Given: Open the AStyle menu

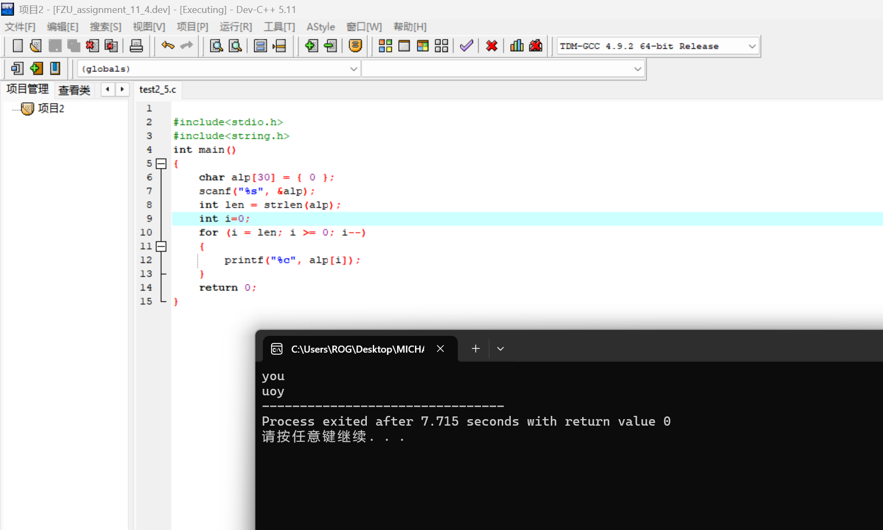Looking at the screenshot, I should pyautogui.click(x=321, y=27).
